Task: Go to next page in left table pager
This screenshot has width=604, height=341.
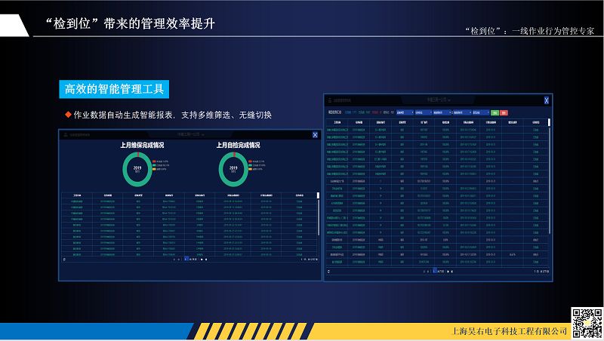Action: coord(201,259)
